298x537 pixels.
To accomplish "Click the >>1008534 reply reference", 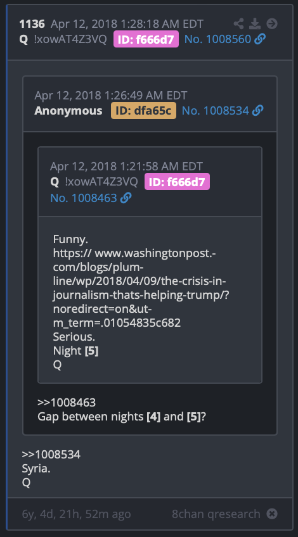I will (51, 455).
